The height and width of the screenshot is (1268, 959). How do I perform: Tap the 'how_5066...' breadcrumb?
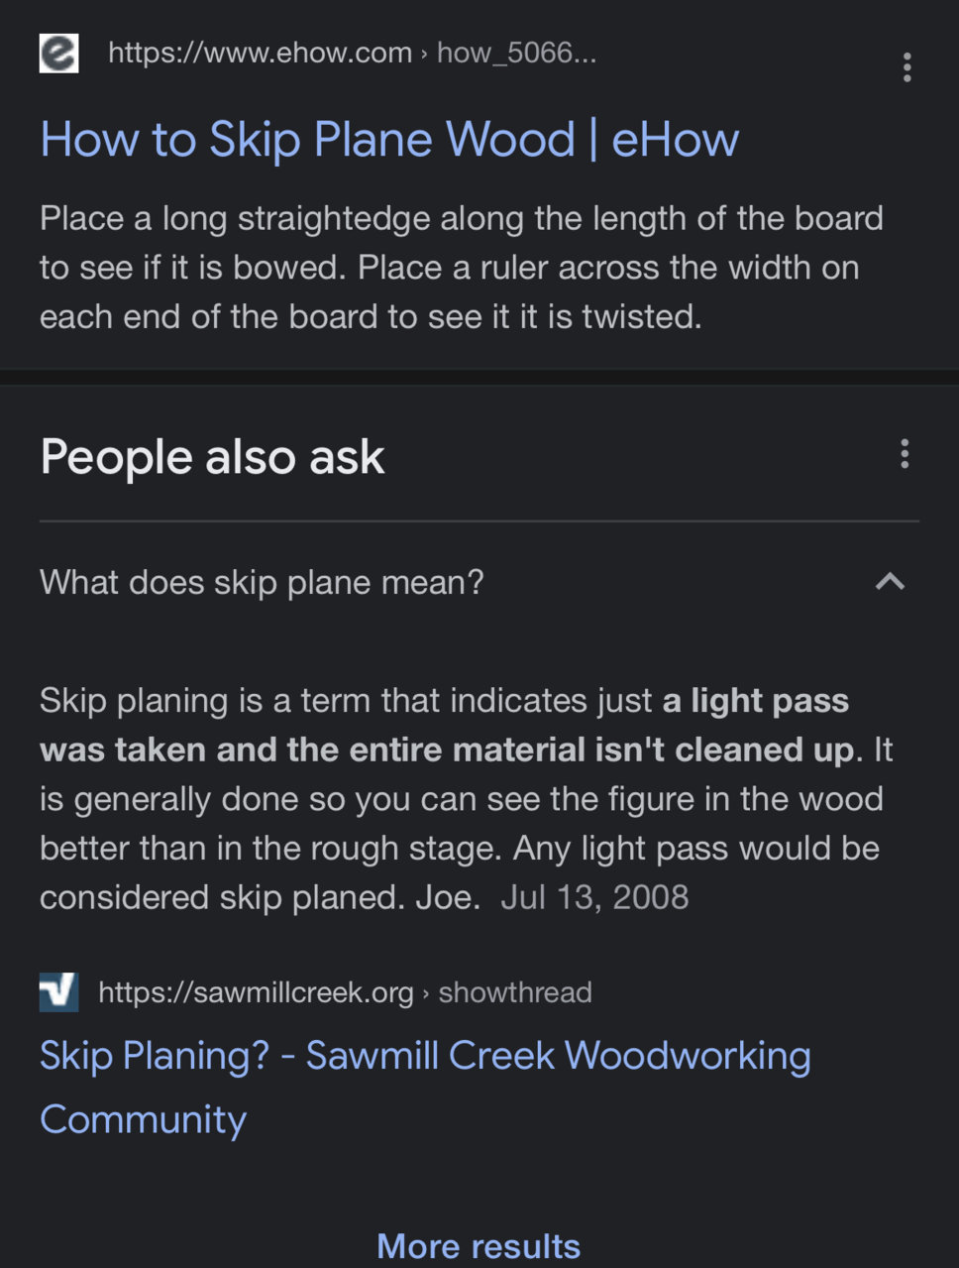[x=516, y=53]
